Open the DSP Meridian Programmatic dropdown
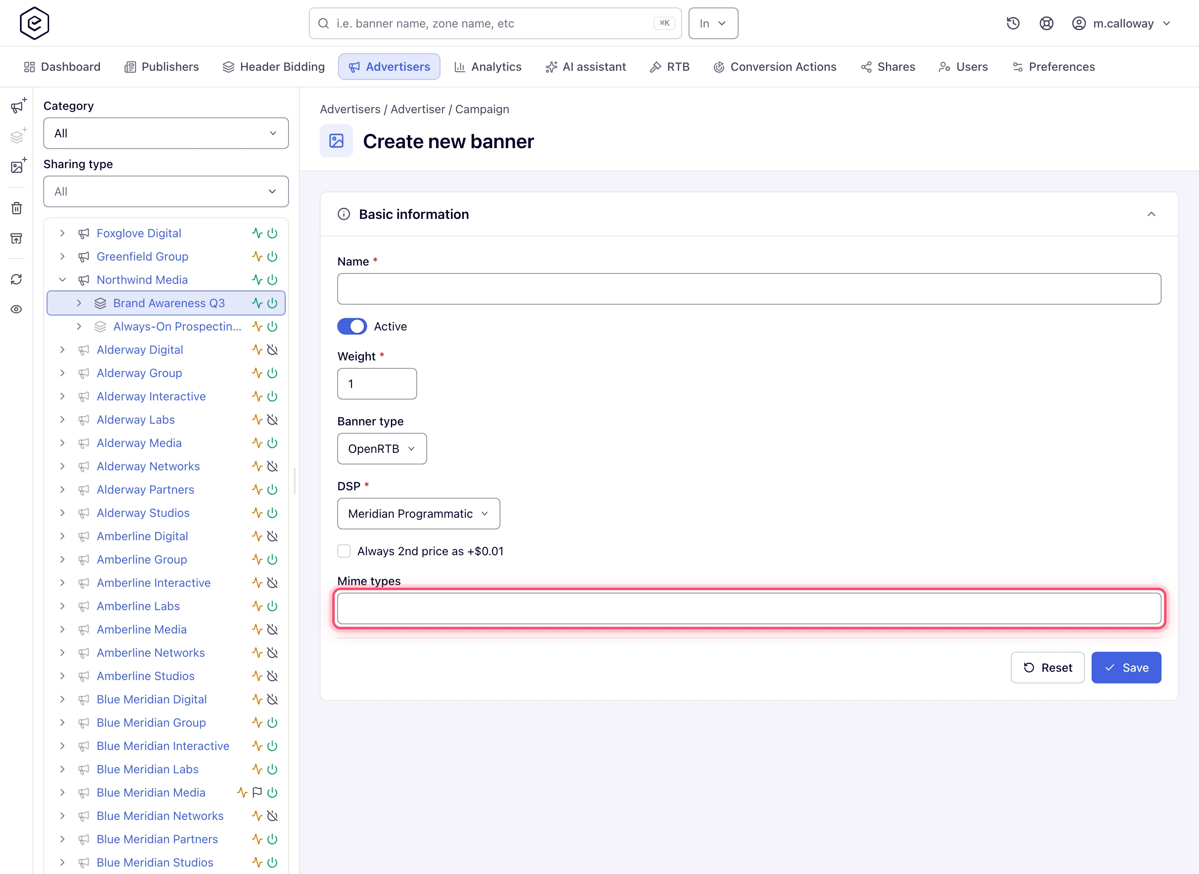 pos(418,514)
